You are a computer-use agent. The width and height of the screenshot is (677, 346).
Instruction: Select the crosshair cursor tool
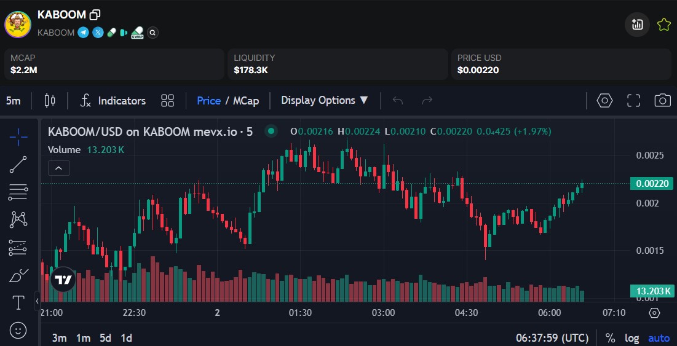18,137
